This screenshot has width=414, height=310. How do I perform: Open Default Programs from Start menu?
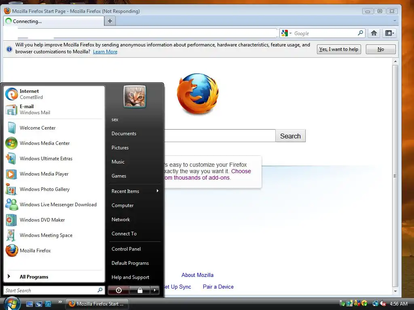[135, 263]
